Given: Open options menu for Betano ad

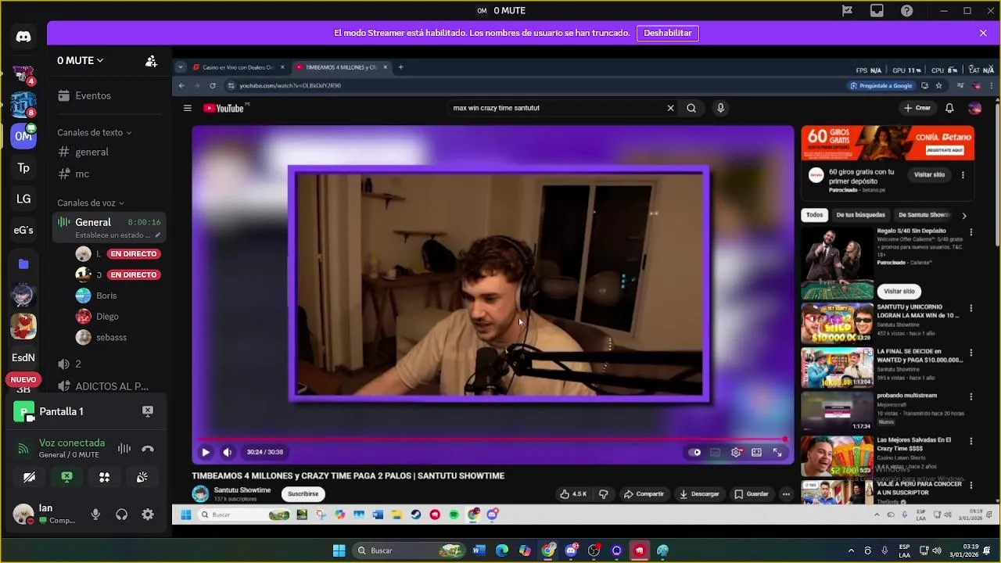Looking at the screenshot, I should (963, 175).
